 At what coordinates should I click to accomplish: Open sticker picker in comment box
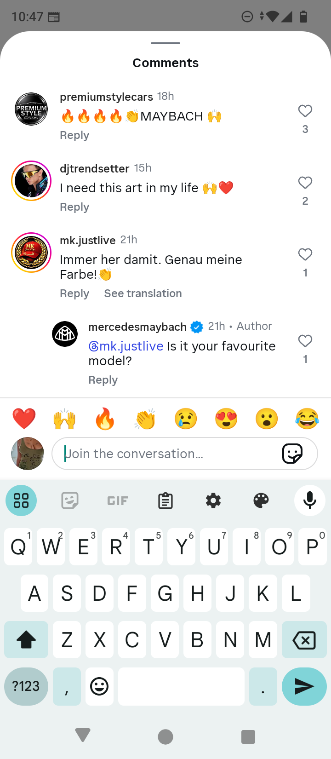coord(292,454)
